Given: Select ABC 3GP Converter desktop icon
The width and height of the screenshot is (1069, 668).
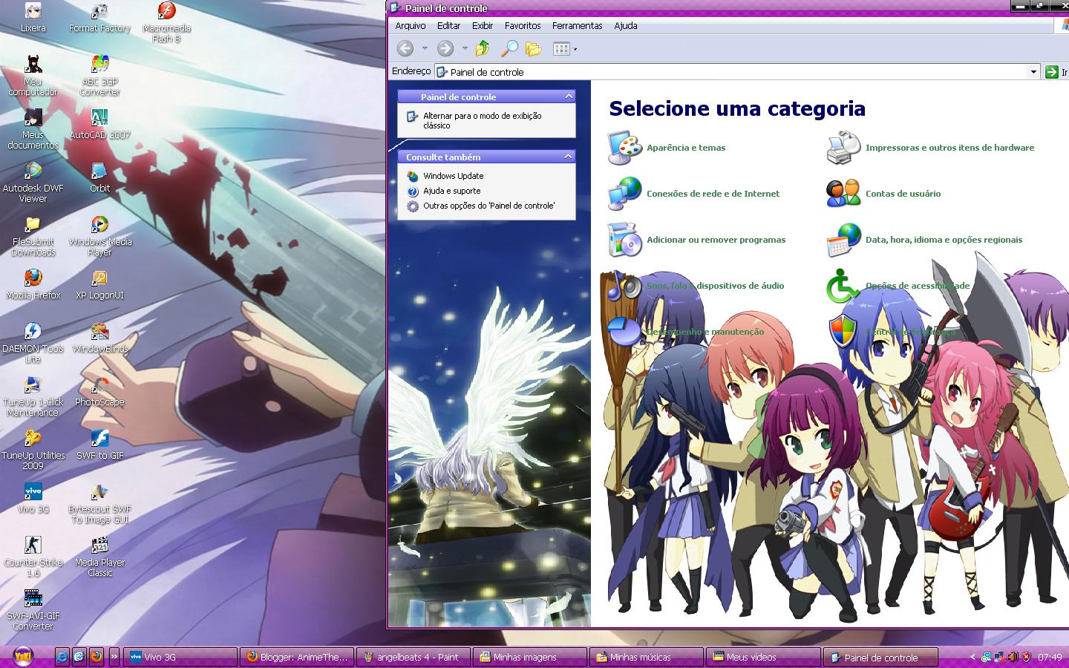Looking at the screenshot, I should pos(99,76).
